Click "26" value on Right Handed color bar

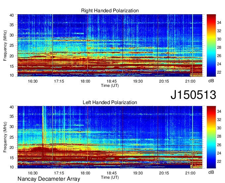pyautogui.click(x=219, y=56)
